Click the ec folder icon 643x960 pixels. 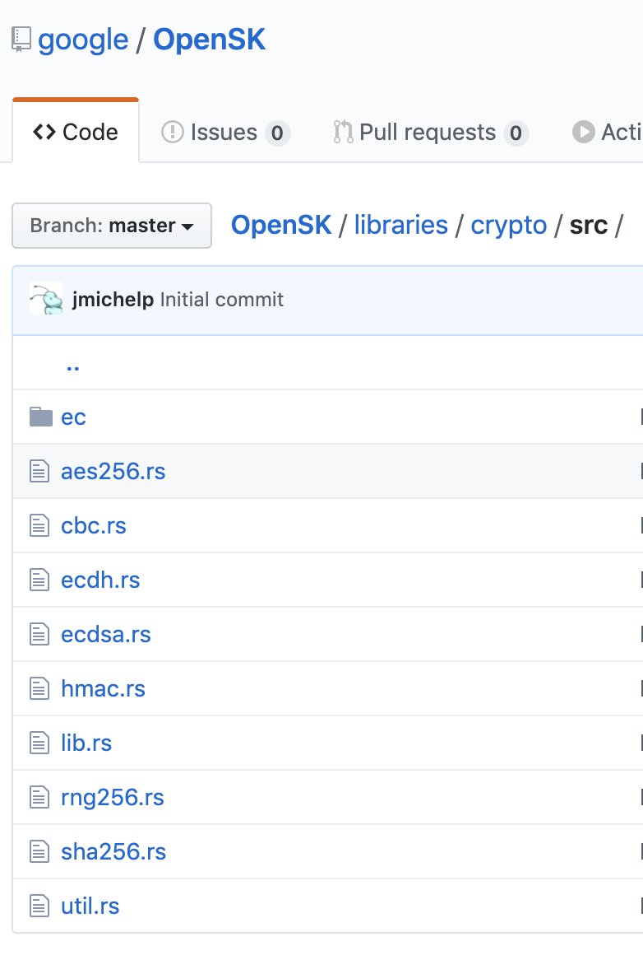(x=41, y=417)
